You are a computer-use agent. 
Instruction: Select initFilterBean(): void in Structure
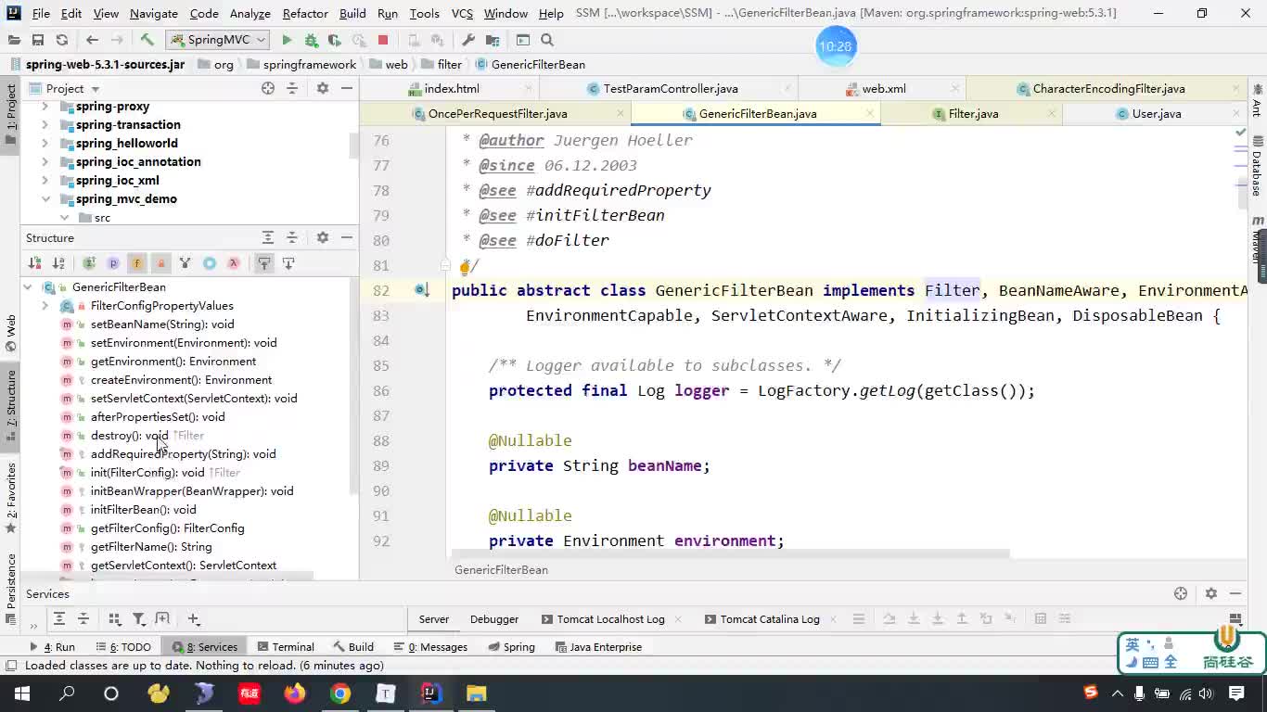point(143,510)
